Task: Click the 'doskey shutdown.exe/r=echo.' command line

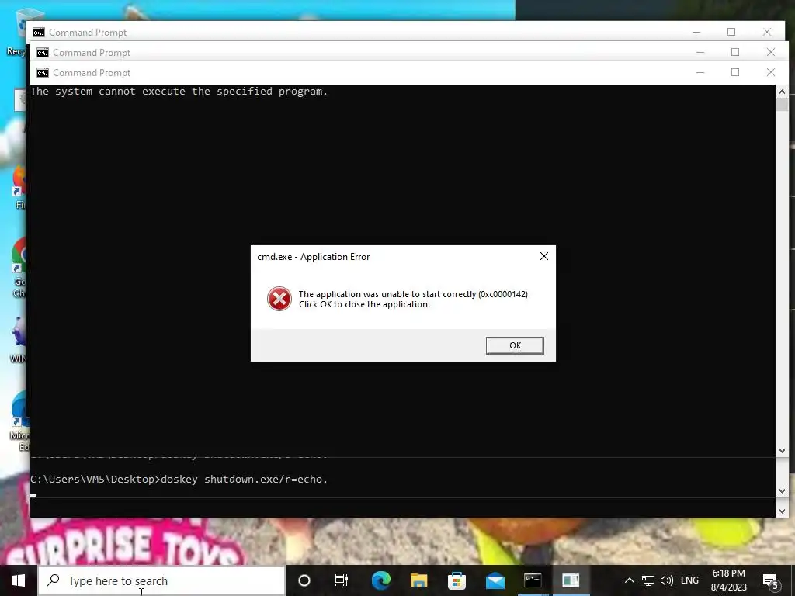Action: tap(179, 480)
